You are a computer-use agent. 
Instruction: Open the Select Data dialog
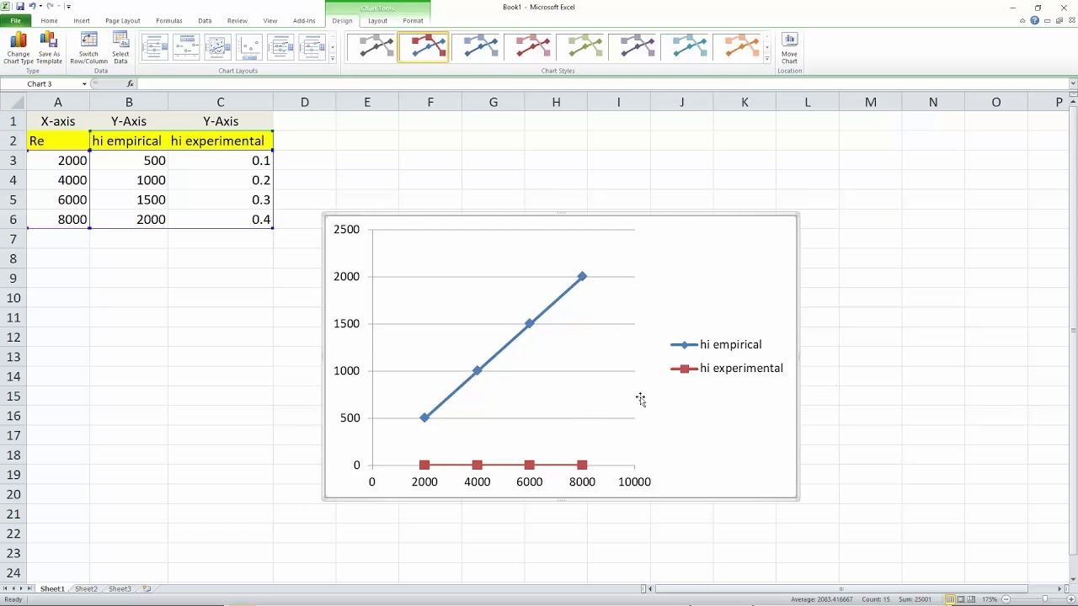point(120,48)
